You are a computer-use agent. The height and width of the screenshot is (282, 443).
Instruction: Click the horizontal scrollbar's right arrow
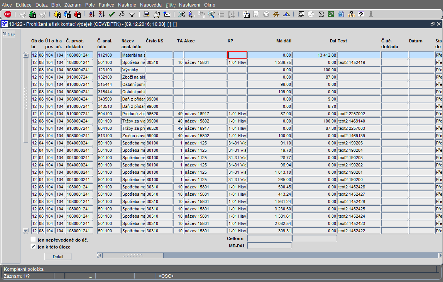(x=440, y=255)
